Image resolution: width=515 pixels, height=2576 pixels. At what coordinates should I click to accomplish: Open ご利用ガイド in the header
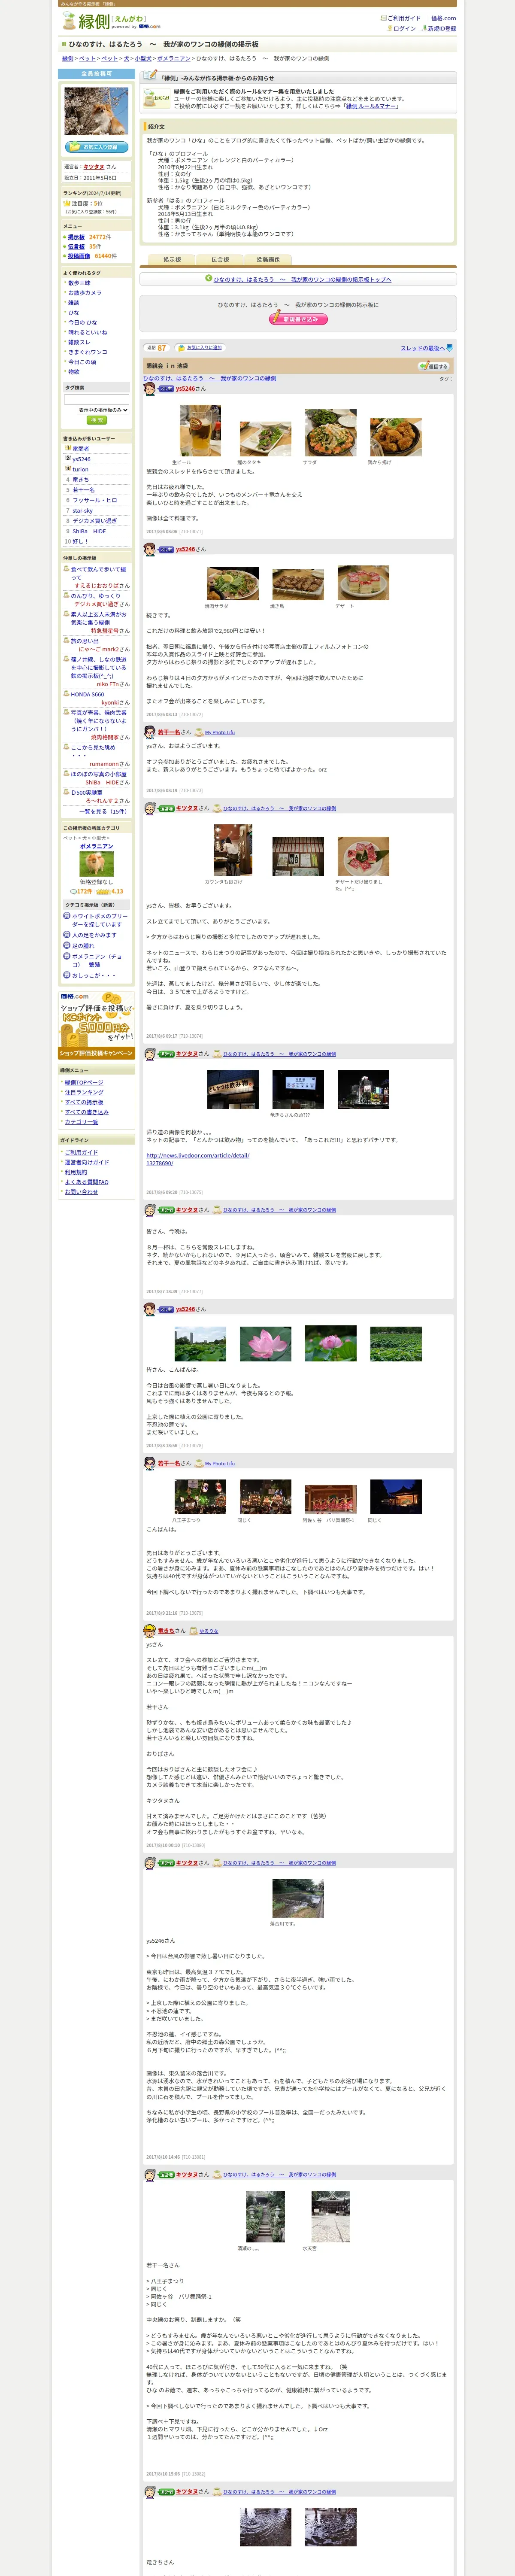pos(404,18)
